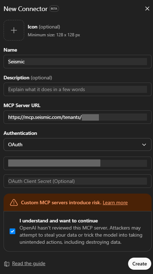This screenshot has width=153, height=274.
Task: Open the Read the guide link
Action: click(29, 264)
